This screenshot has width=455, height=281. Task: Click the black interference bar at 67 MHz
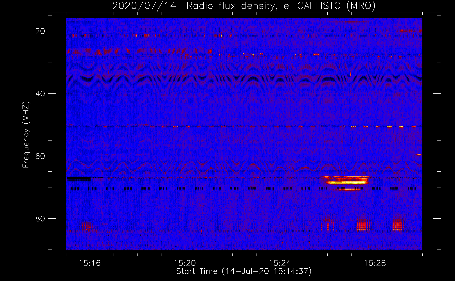pos(78,178)
